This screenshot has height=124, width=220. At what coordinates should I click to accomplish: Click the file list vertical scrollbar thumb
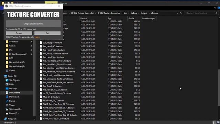click(219, 87)
